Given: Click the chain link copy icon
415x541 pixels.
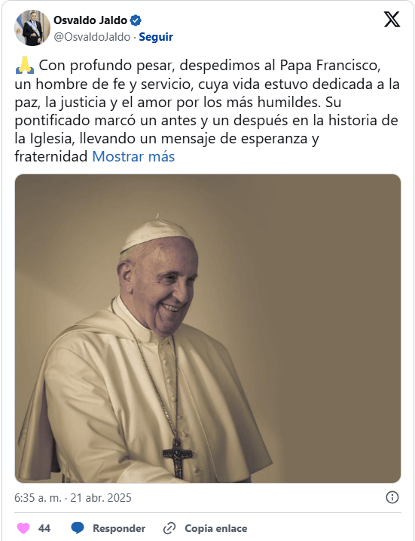Looking at the screenshot, I should point(169,528).
